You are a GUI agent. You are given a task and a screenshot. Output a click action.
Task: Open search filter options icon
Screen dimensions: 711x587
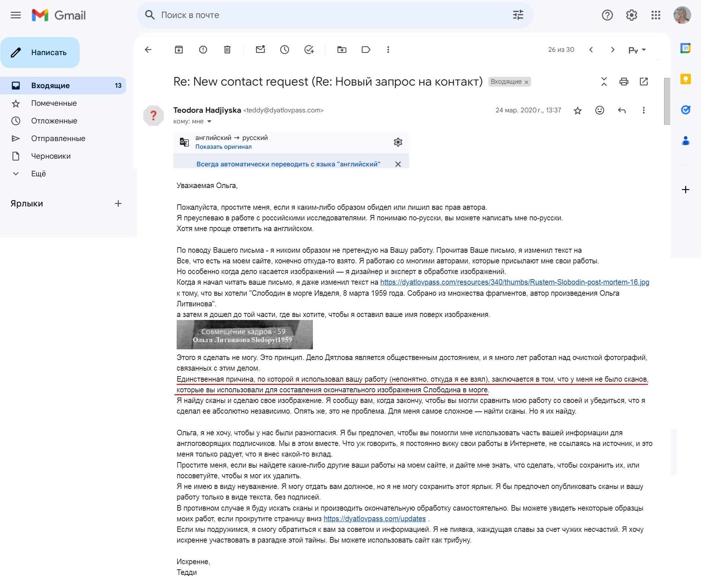coord(518,15)
